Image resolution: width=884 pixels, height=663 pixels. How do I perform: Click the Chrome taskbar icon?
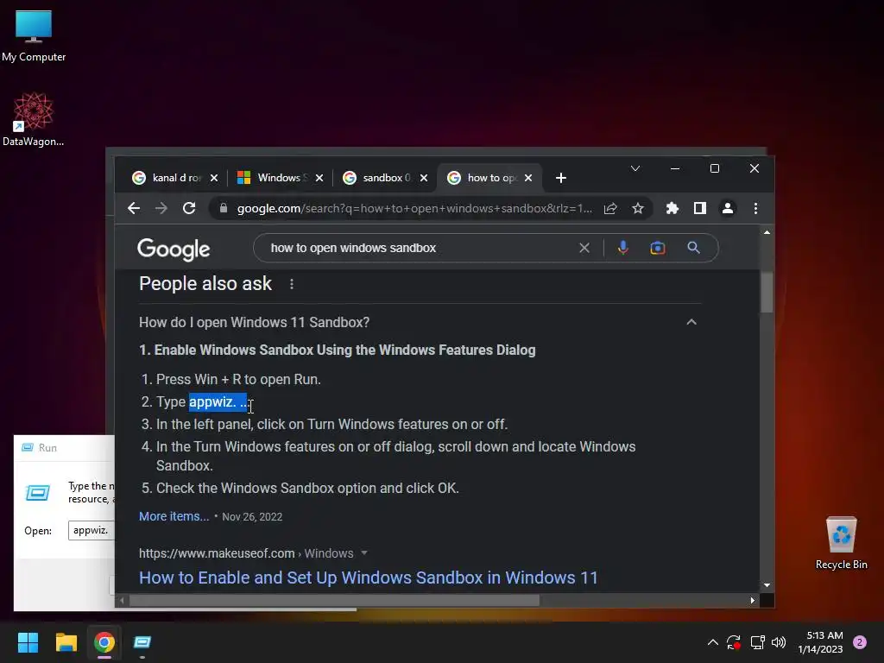tap(104, 642)
